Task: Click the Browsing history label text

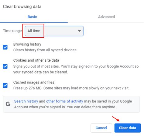Action: click(27, 44)
